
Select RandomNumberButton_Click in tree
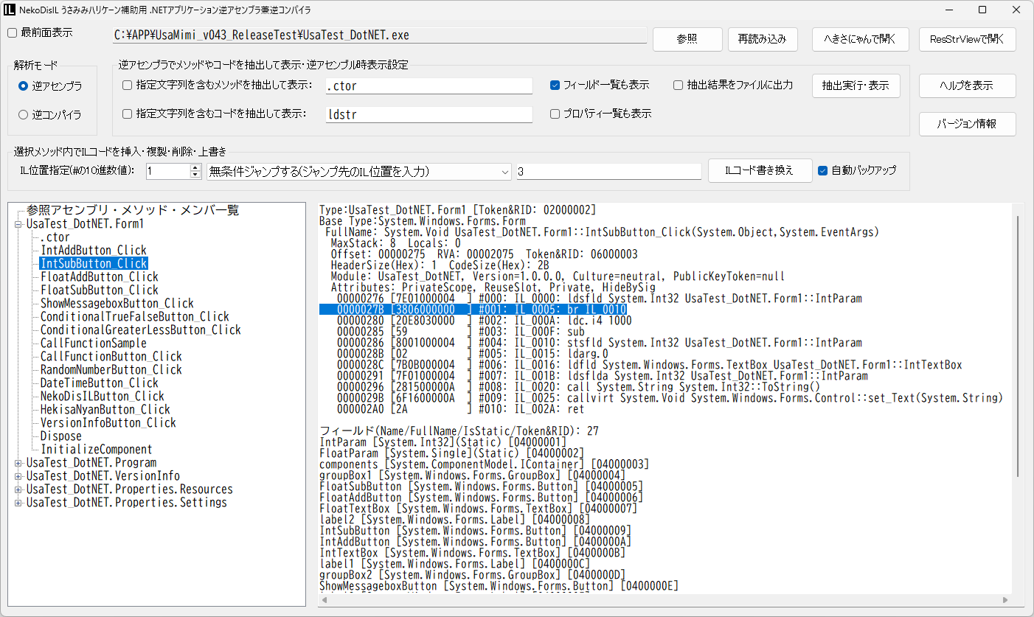[111, 370]
